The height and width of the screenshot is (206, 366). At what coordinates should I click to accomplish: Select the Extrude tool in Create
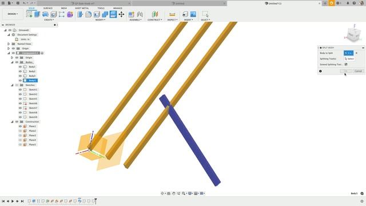37,14
